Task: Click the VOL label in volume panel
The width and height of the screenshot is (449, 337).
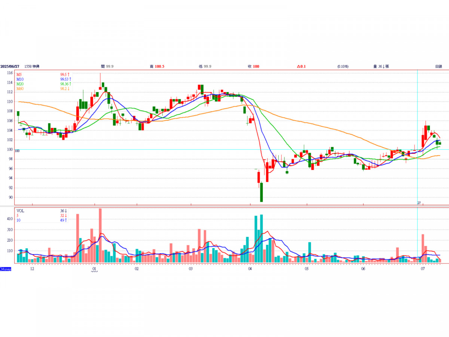Action: (20, 211)
